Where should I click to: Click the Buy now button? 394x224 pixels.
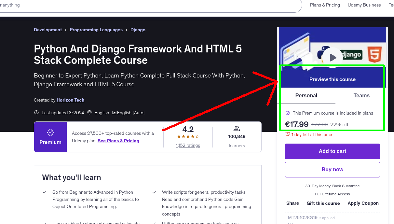332,169
